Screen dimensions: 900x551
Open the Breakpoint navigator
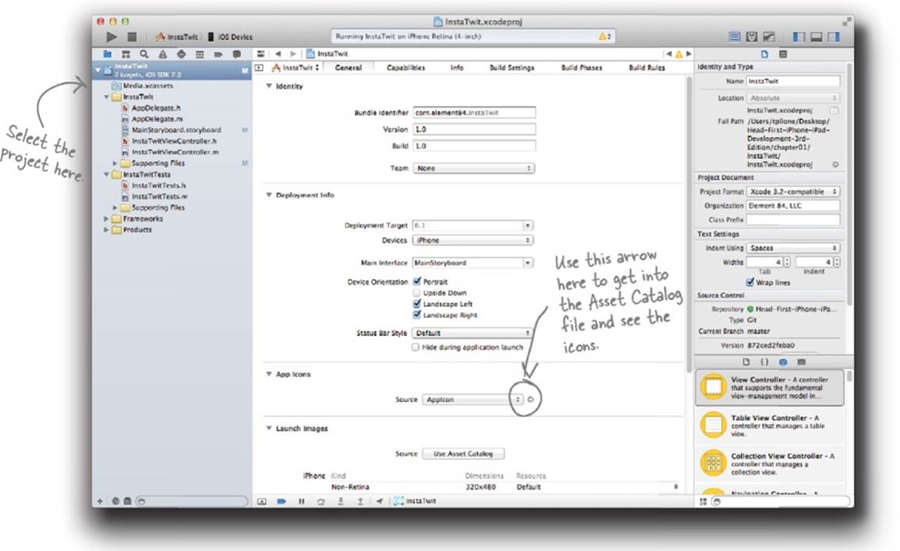(218, 54)
